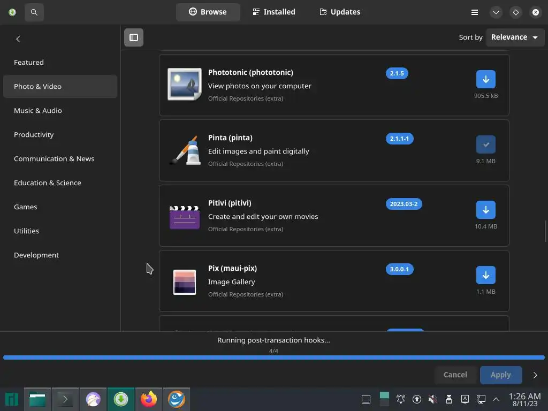Open the Sort by Relevance dropdown
Screen dimensions: 548x411
[515, 37]
